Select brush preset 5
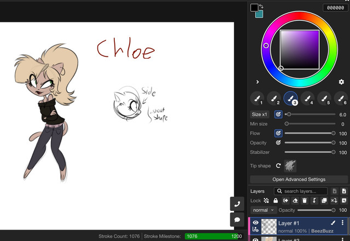 [x=324, y=99]
